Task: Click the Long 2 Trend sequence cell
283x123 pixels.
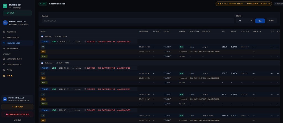Action: point(207,116)
